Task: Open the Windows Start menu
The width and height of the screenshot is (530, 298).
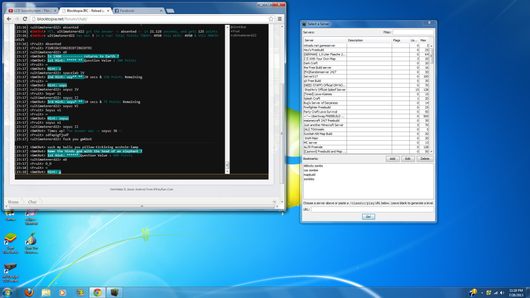Action: click(x=8, y=292)
